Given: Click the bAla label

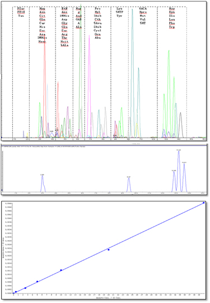Looking at the screenshot, I should coord(64,45).
